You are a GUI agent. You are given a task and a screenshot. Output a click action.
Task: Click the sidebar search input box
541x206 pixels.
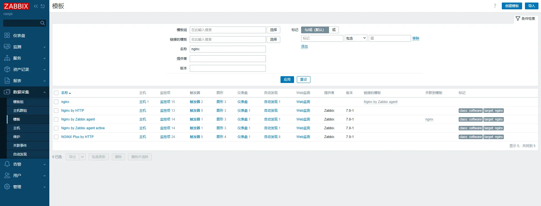25,23
